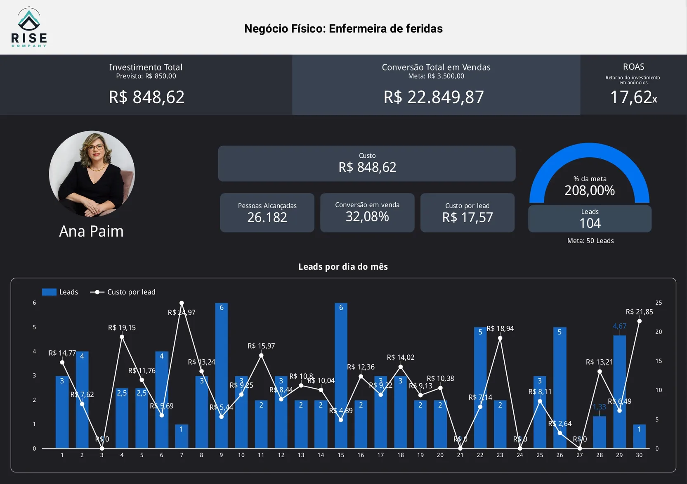This screenshot has width=687, height=484.
Task: Click the Negócio Físico: Enfermeira de feridas title
Action: [343, 28]
